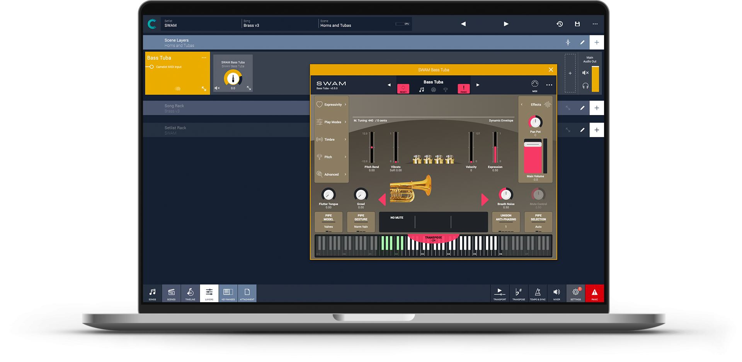Select previous SWAM instrument preset arrow
The image size is (742, 362).
pos(389,85)
